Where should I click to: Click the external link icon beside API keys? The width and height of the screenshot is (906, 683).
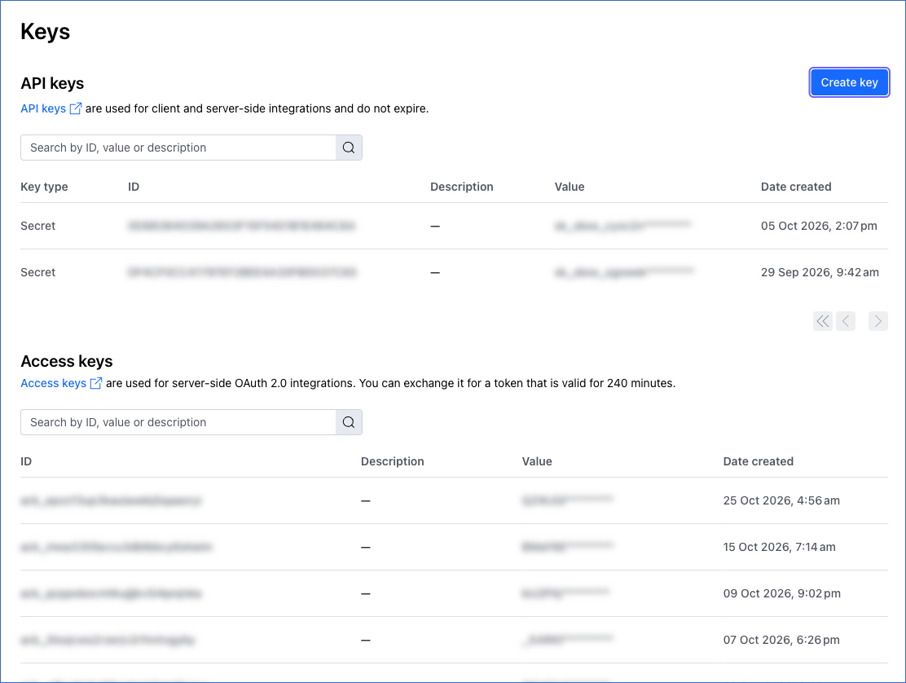[x=76, y=108]
